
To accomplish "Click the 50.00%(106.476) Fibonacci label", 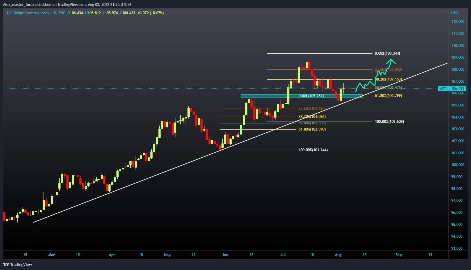I will pyautogui.click(x=388, y=88).
